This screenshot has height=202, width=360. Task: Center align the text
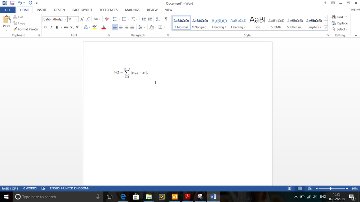120,27
